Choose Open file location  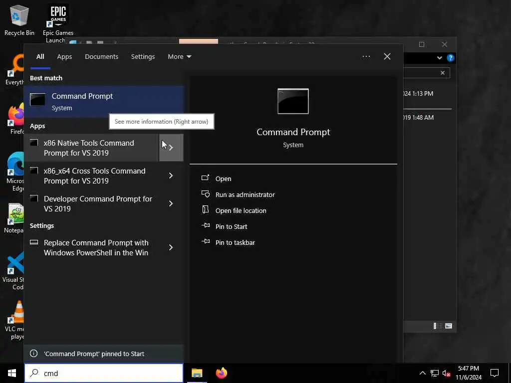(241, 211)
